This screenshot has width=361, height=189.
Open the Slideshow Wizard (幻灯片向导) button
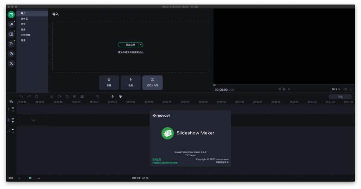click(152, 83)
